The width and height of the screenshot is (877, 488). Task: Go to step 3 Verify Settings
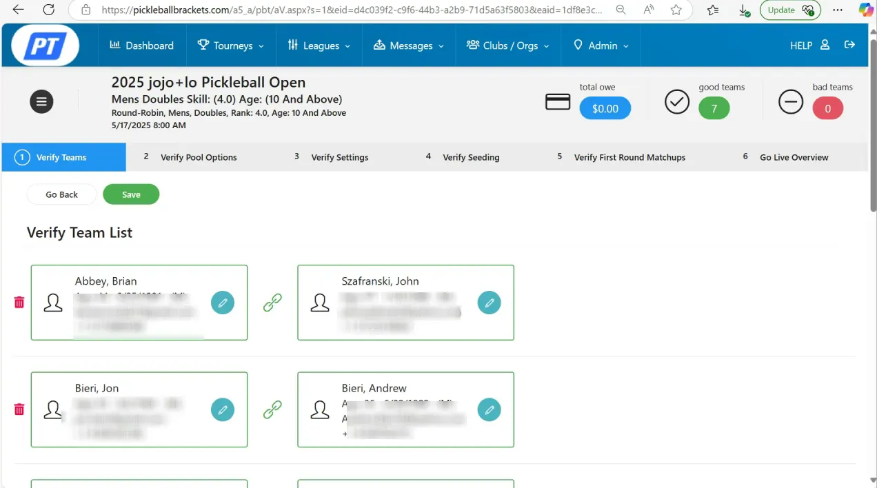coord(332,157)
